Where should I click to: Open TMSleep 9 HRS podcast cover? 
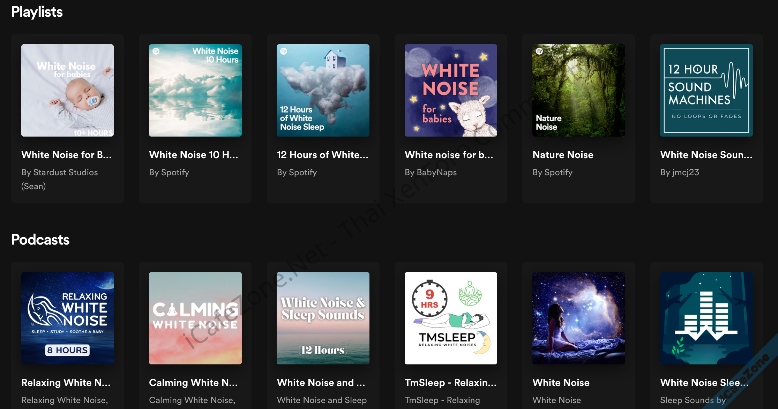451,318
